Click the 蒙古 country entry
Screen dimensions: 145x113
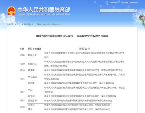point(30,109)
